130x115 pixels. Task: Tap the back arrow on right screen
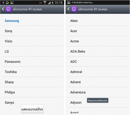click(x=68, y=9)
